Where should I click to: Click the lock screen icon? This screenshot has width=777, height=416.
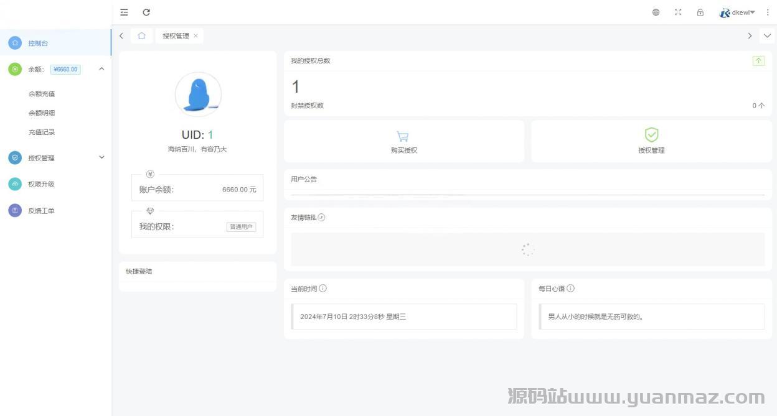click(x=700, y=12)
